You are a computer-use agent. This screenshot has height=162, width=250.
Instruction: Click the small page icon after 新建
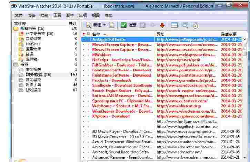[x=111, y=25]
